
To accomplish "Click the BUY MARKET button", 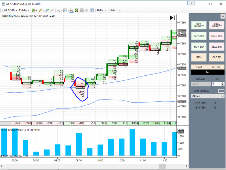I will point(199,25).
